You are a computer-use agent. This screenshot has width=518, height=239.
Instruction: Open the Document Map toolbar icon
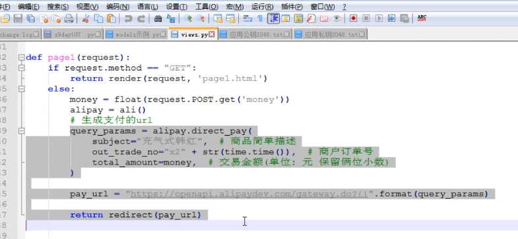(298, 19)
